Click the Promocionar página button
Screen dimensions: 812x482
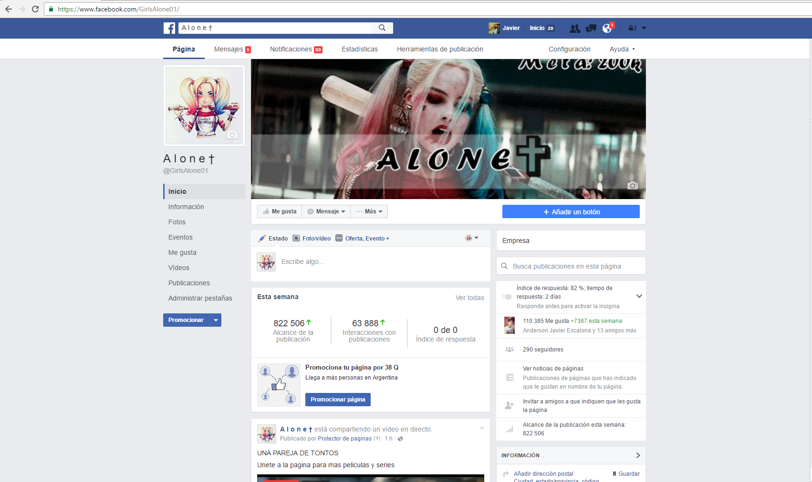(338, 400)
